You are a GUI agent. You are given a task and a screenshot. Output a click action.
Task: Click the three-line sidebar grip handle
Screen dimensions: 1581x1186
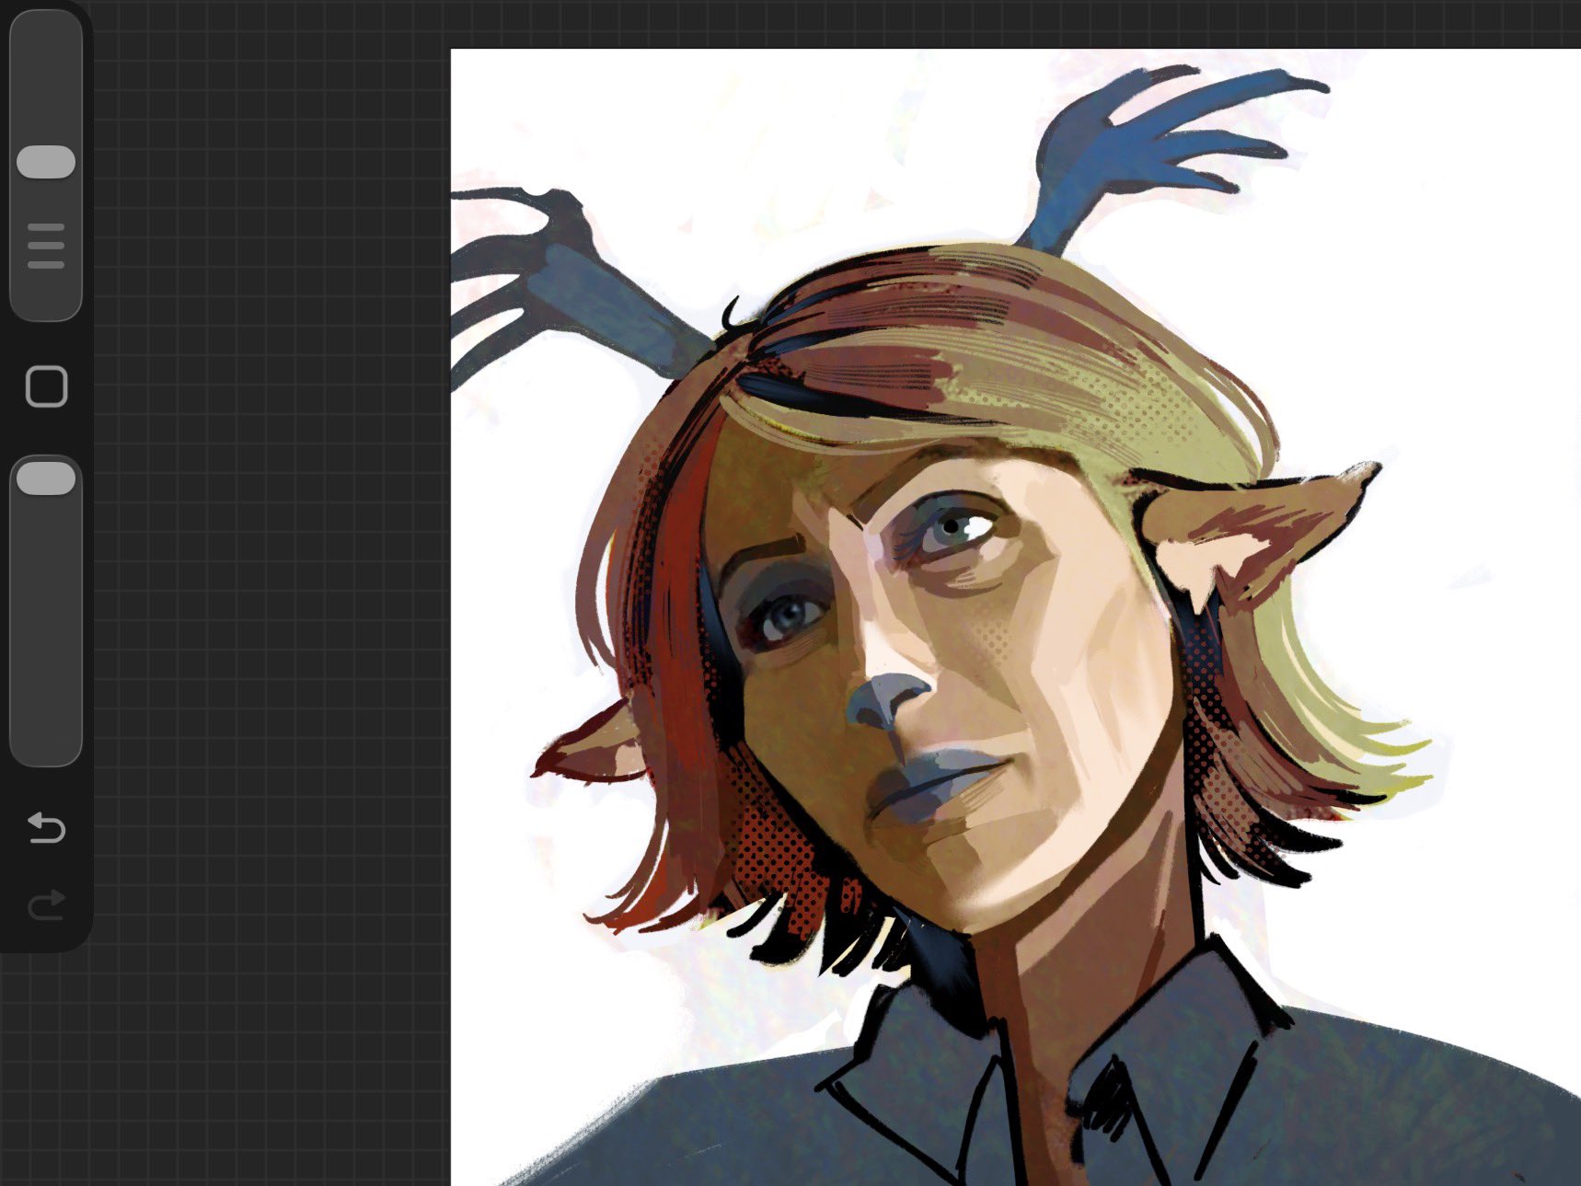pyautogui.click(x=46, y=246)
